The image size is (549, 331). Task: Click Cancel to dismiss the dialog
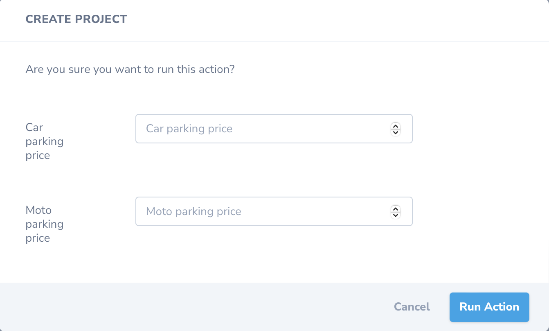[x=412, y=307]
